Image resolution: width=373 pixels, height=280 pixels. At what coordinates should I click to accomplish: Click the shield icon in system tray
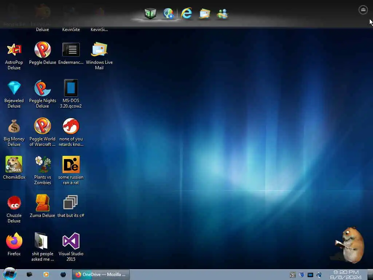click(x=302, y=275)
